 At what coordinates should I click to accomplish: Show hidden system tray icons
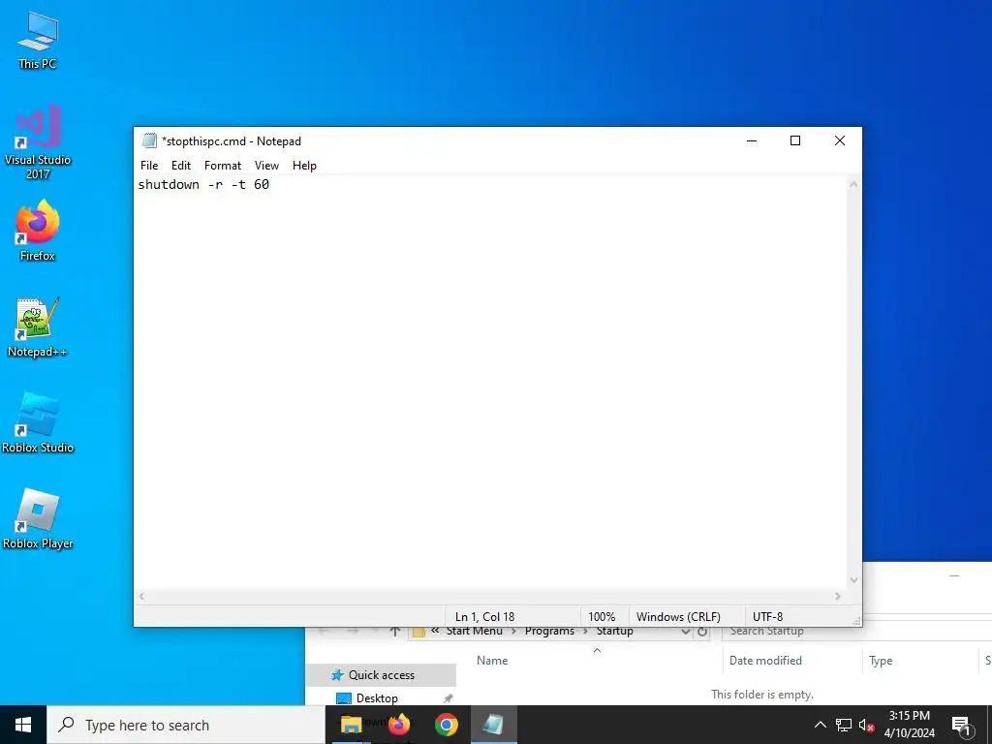tap(820, 725)
